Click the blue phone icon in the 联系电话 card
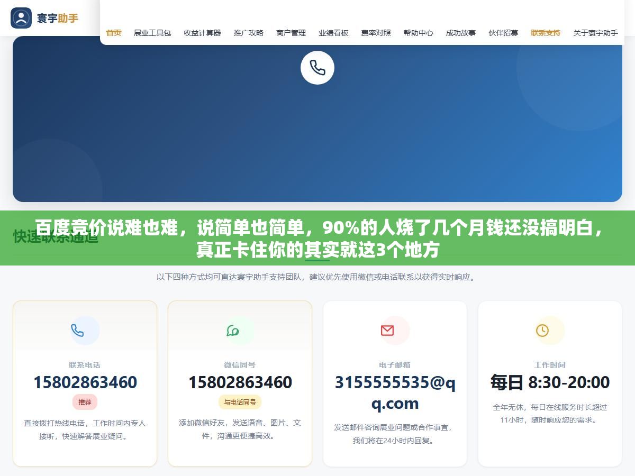 point(78,331)
